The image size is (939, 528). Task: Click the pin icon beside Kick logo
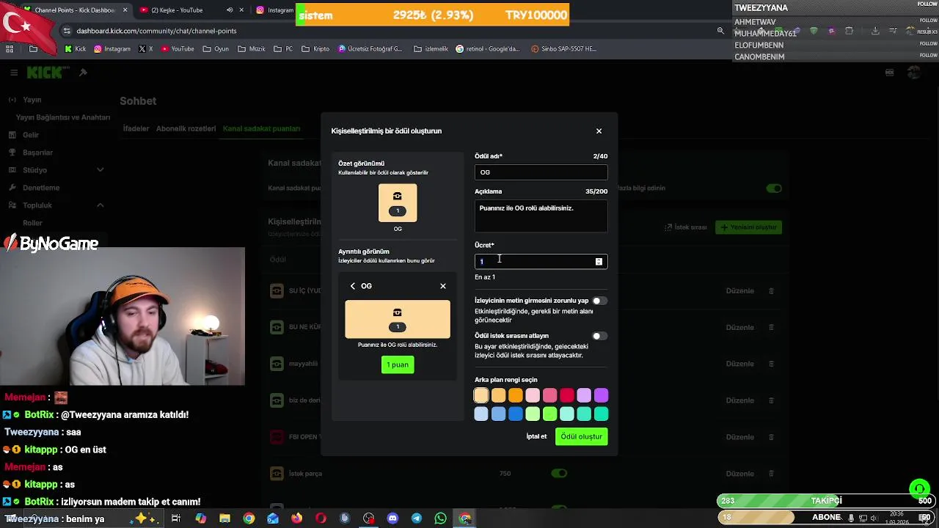pyautogui.click(x=83, y=73)
